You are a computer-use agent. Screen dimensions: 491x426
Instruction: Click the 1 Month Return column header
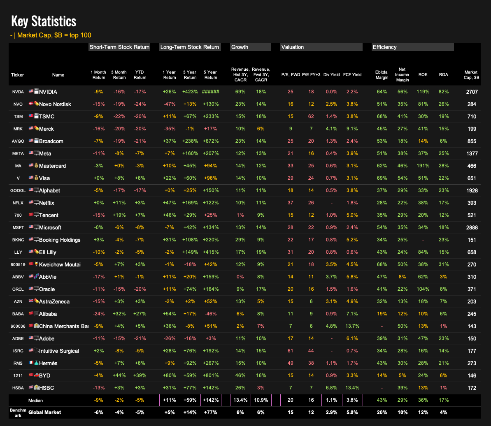99,75
